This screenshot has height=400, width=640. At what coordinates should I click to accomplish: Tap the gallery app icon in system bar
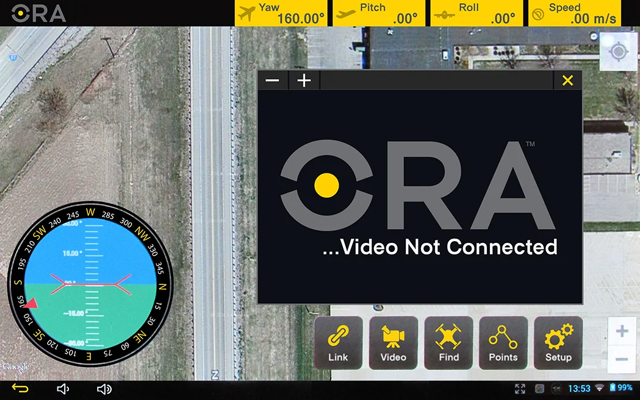[539, 388]
